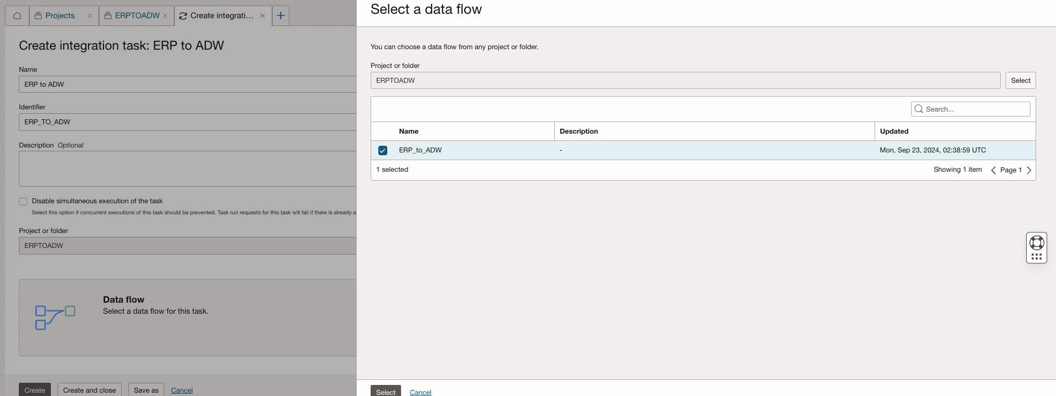Close the Create integration task tab

(262, 16)
